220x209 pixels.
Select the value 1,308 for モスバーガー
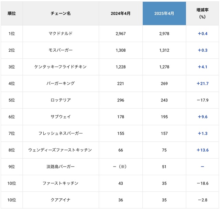pyautogui.click(x=121, y=50)
